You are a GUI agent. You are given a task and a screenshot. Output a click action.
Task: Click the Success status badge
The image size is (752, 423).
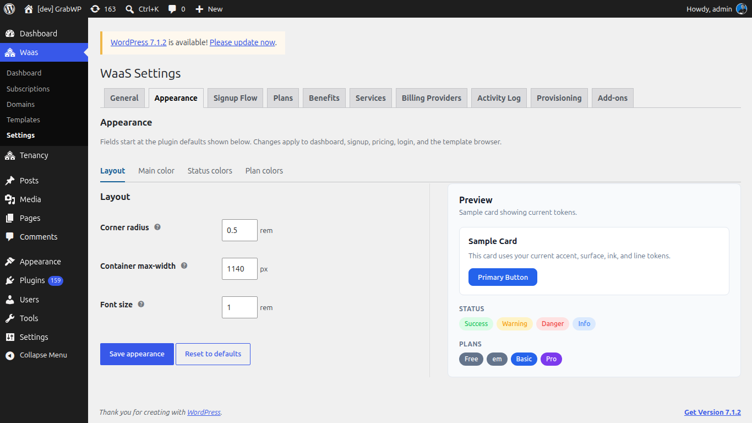(476, 324)
